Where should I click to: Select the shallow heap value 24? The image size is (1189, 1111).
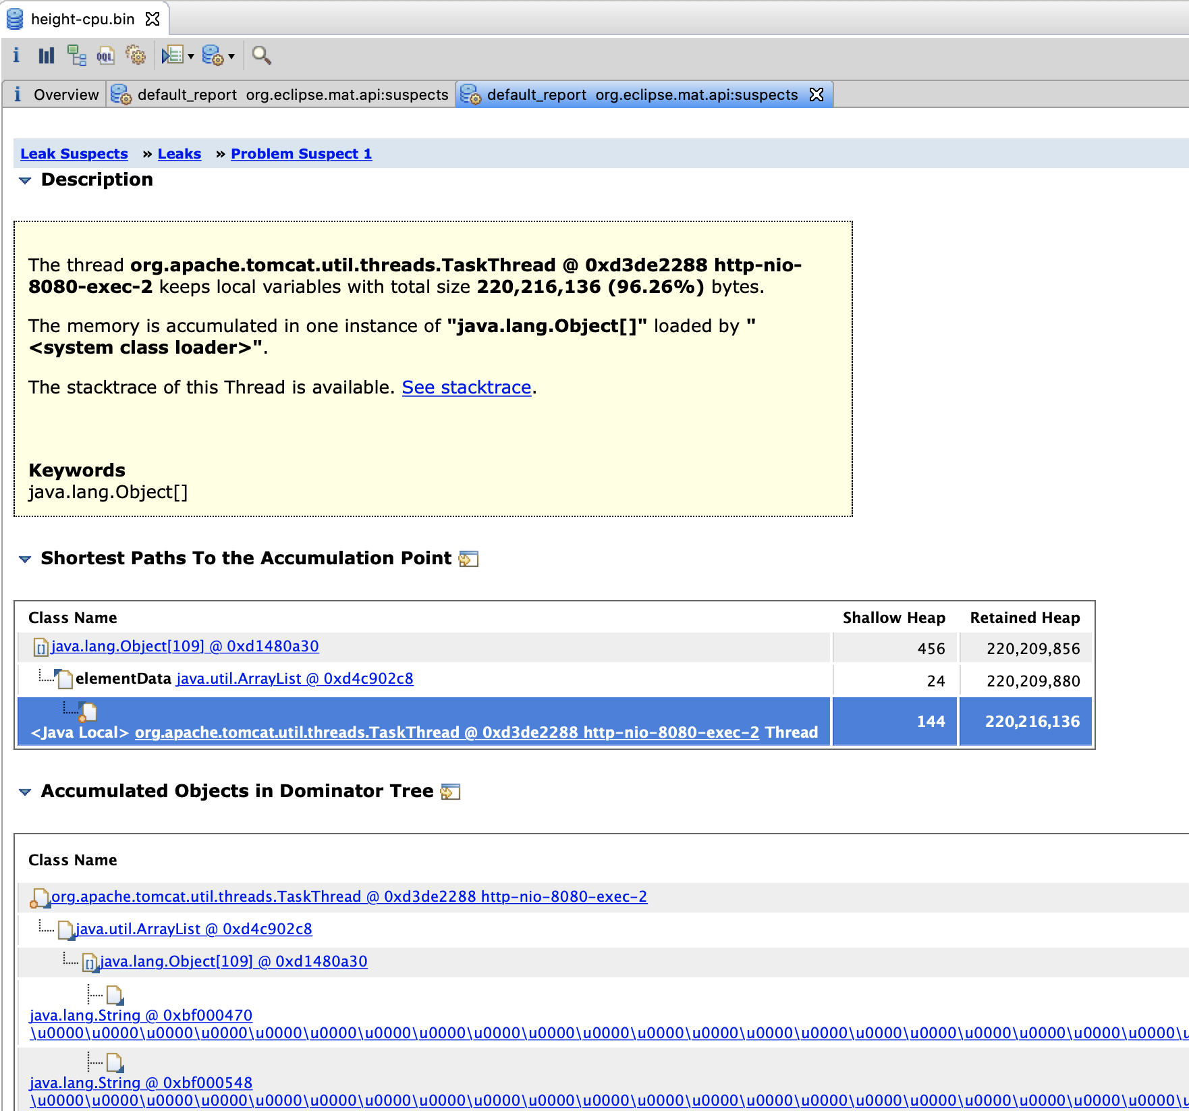pos(936,681)
